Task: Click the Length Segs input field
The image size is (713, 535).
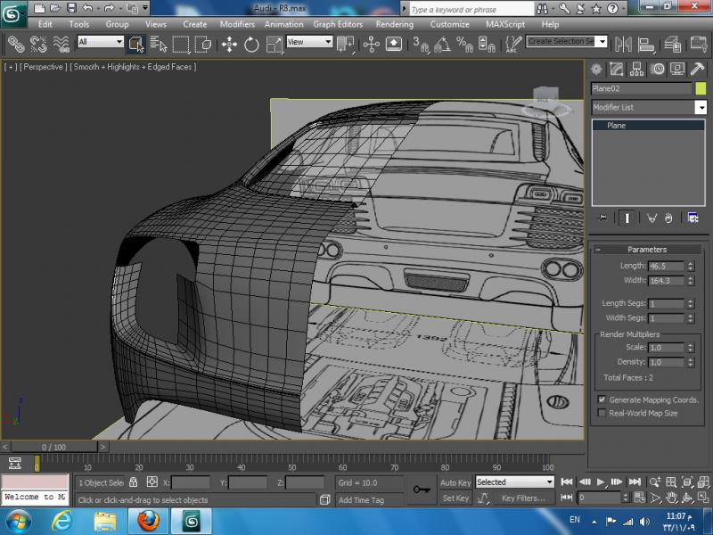Action: [x=666, y=303]
